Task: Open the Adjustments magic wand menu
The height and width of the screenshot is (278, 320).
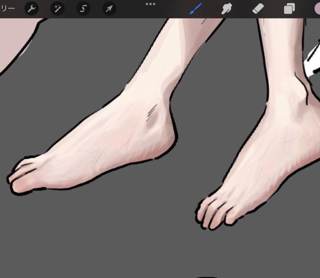Action: pos(57,8)
